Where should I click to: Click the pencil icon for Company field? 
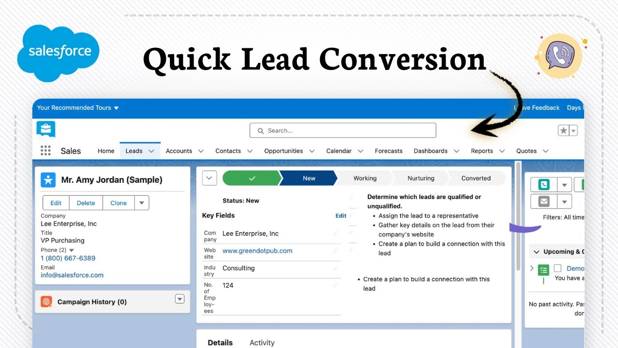(x=336, y=233)
